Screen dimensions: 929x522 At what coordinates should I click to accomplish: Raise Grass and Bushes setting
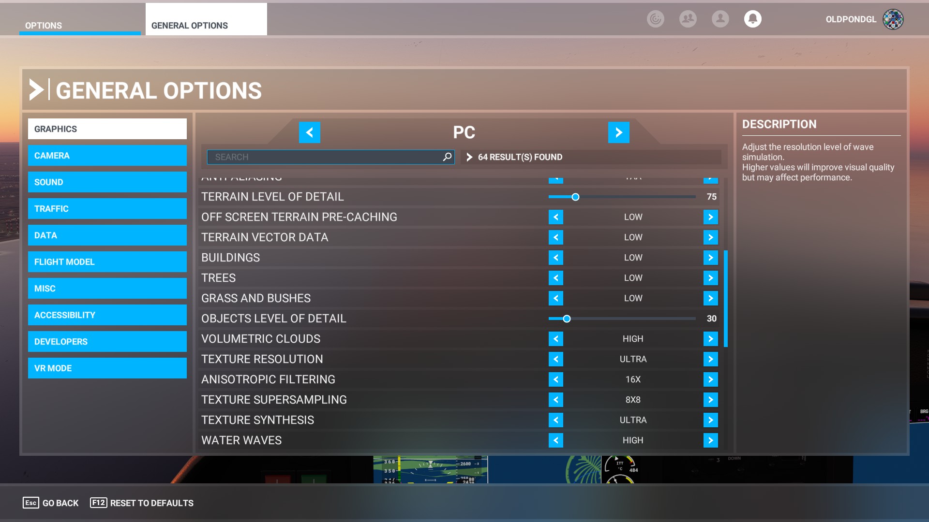(x=711, y=298)
